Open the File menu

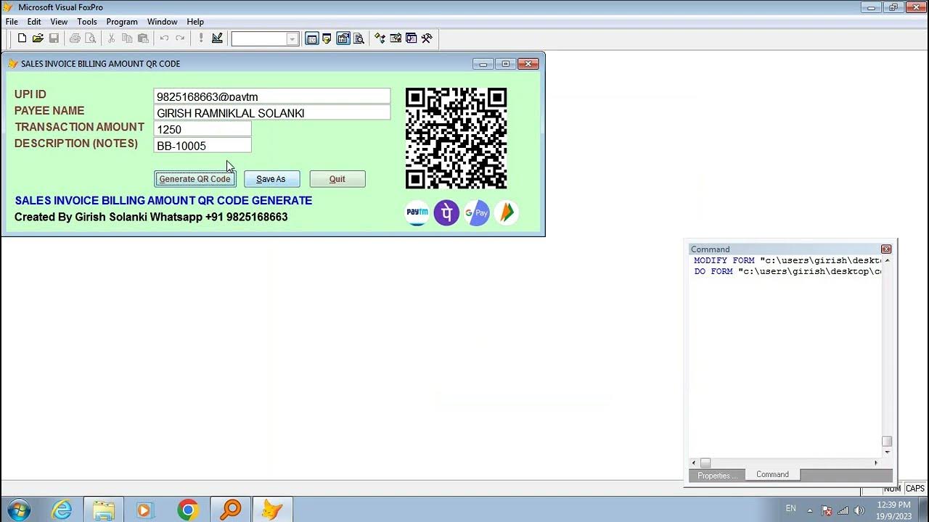12,22
